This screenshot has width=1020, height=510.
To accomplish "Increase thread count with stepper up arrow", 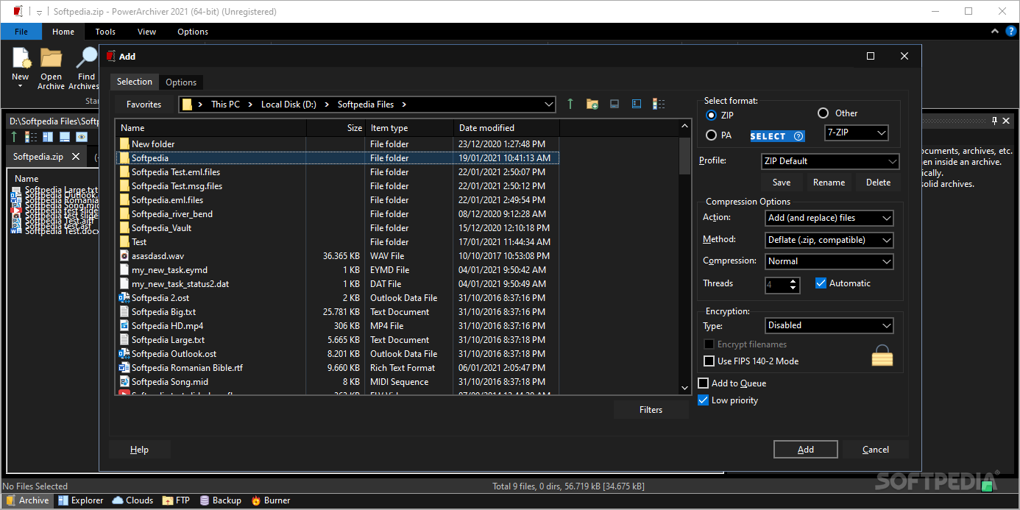I will coord(793,280).
